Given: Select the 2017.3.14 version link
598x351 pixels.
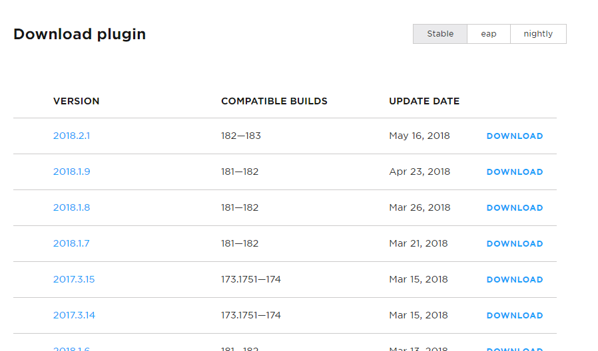Looking at the screenshot, I should pos(74,315).
